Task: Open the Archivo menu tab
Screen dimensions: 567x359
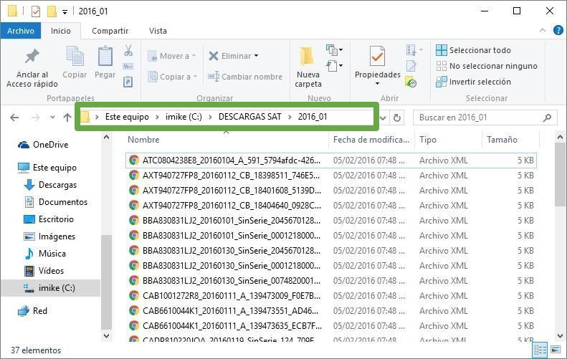Action: 21,31
